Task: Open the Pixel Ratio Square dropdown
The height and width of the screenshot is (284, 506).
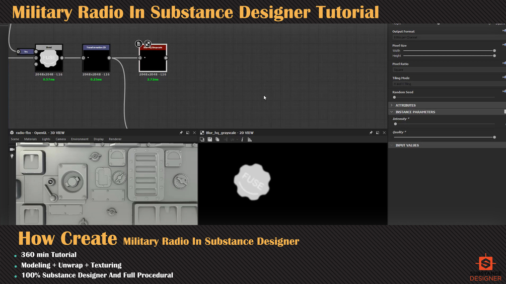Action: pos(449,69)
